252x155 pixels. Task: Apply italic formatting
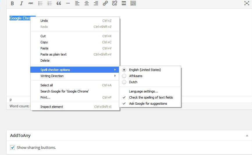click(x=21, y=3)
